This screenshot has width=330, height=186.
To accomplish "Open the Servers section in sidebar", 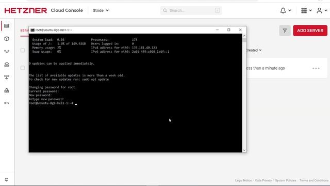I will tap(7, 26).
